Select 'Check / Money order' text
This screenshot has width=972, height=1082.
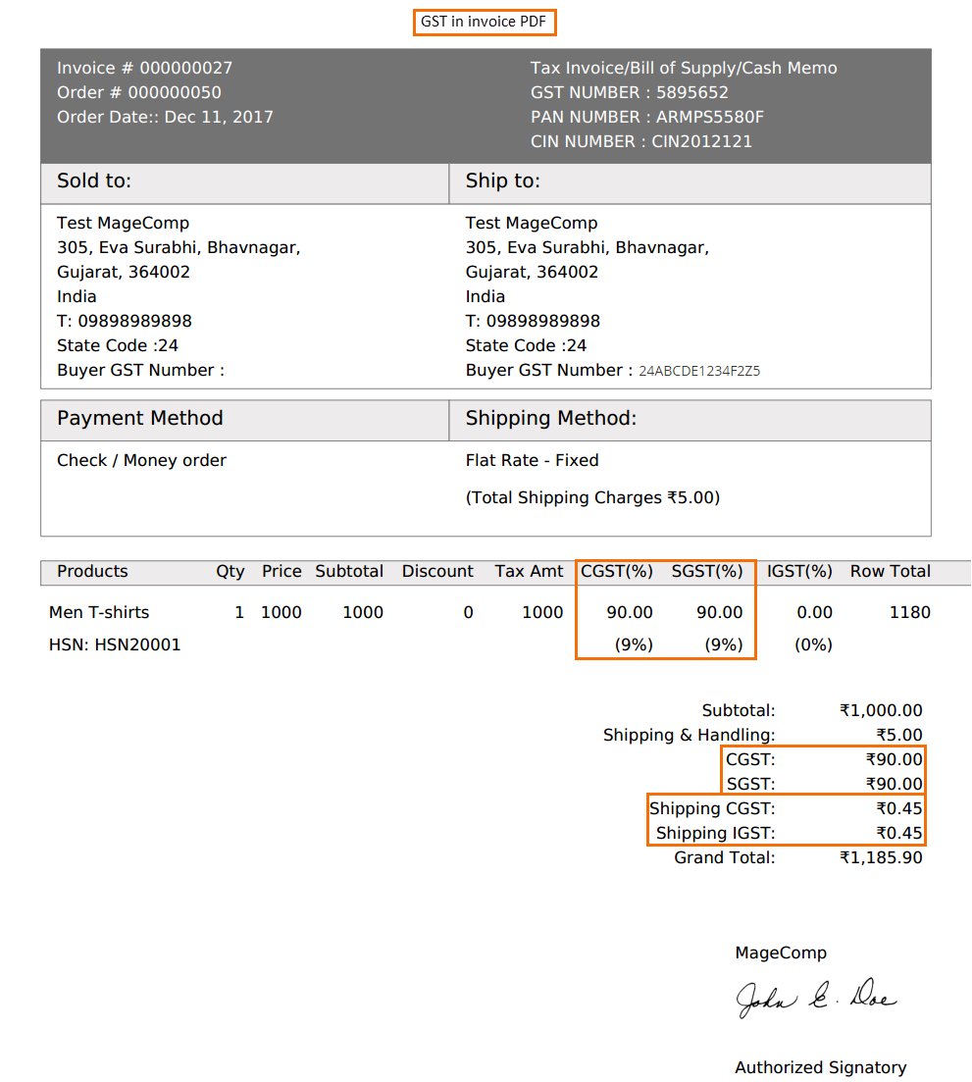tap(141, 461)
